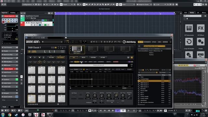The width and height of the screenshot is (208, 117).
Task: Select the Mute X tool
Action: [100, 5]
